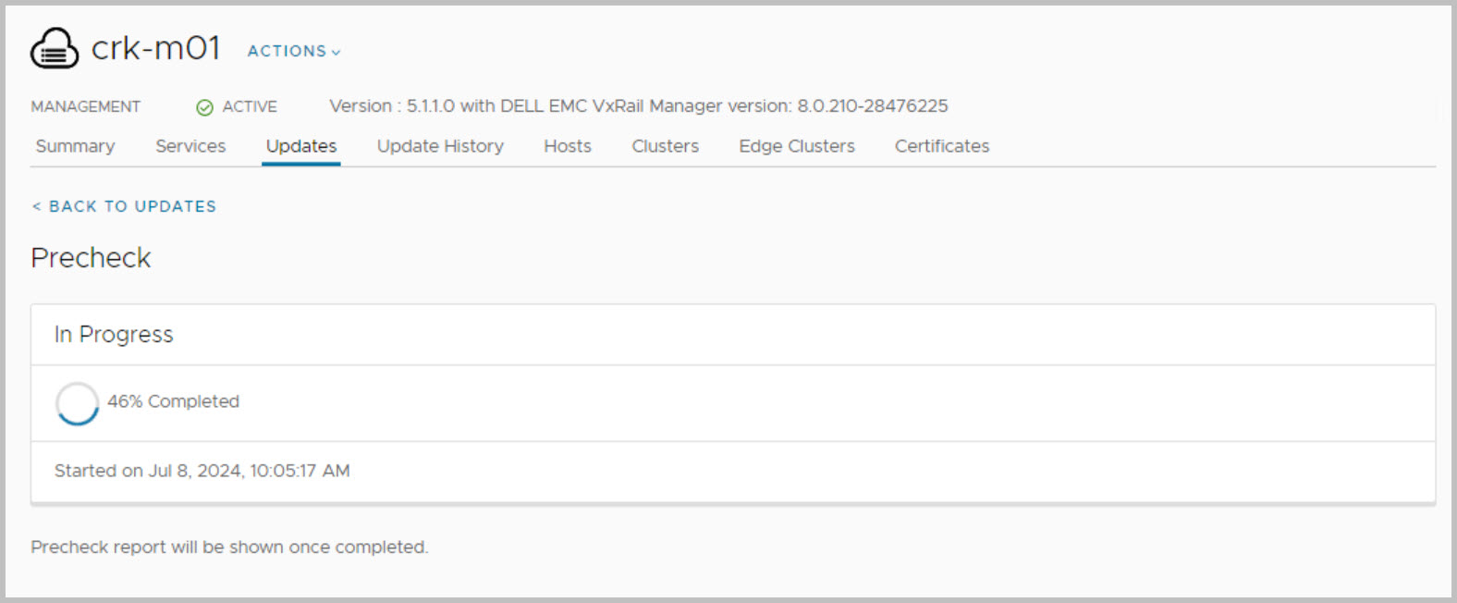Click the crk-m01 domain name heading
Viewport: 1457px width, 603px height.
[x=155, y=48]
